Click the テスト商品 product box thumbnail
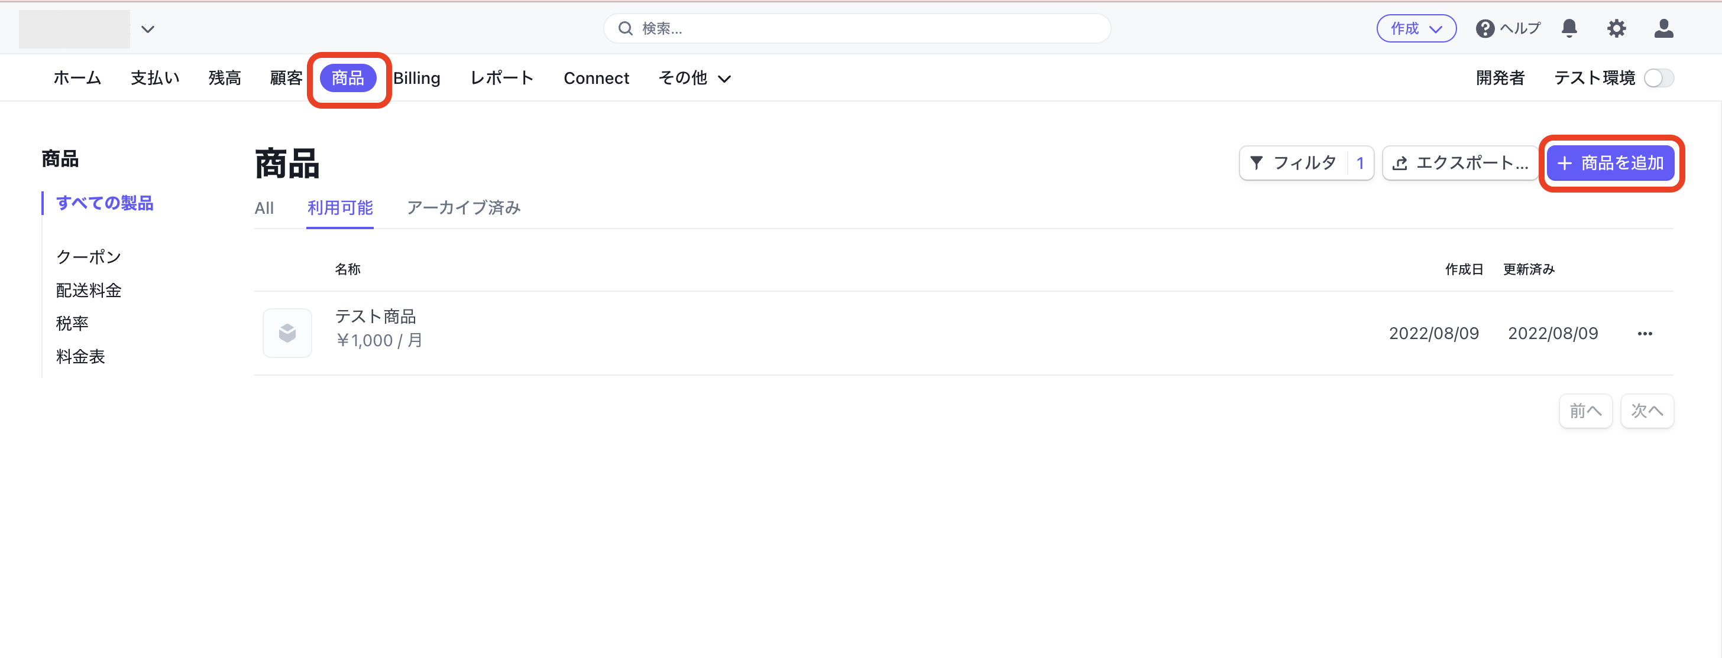This screenshot has height=658, width=1722. (x=287, y=333)
